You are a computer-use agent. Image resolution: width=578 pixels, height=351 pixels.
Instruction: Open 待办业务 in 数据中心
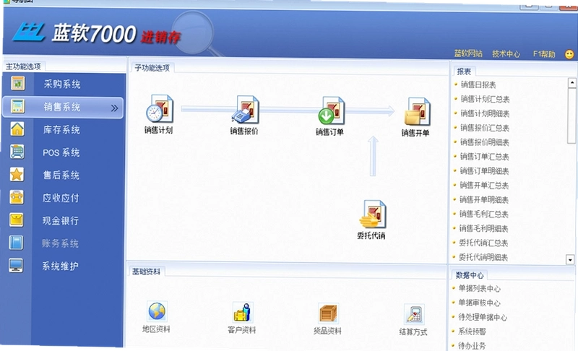(472, 346)
